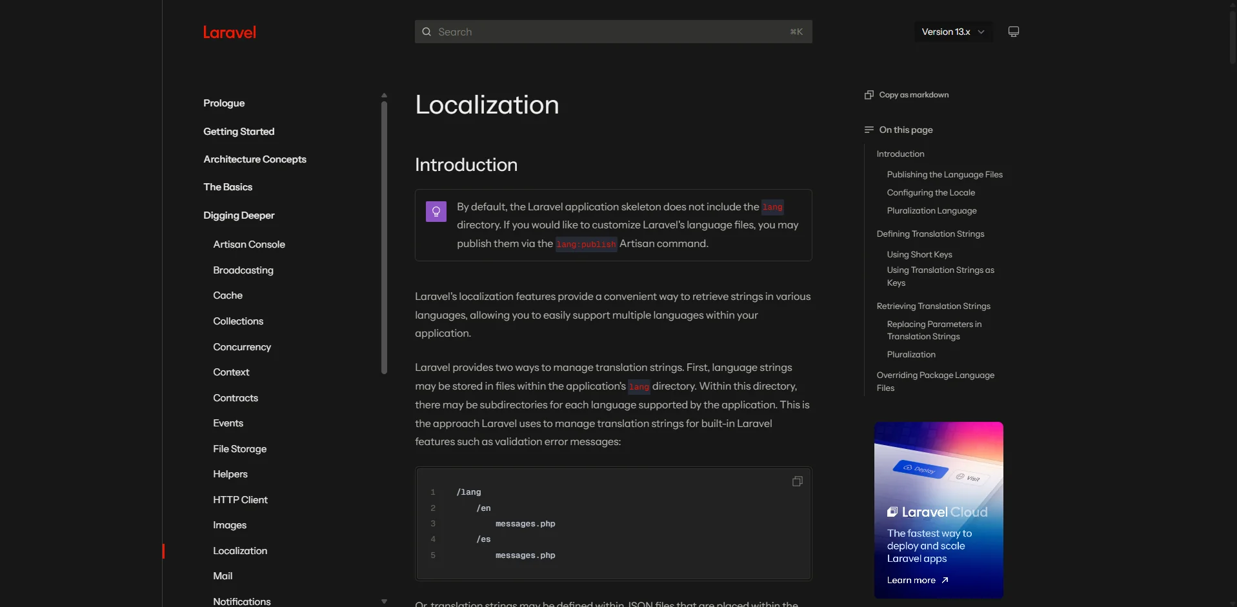This screenshot has width=1237, height=607.
Task: Click the Copy as markdown icon
Action: 869,95
